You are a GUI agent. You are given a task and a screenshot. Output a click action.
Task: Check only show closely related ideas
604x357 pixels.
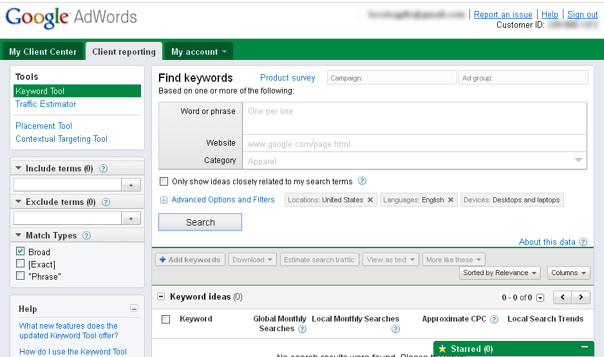(x=164, y=182)
